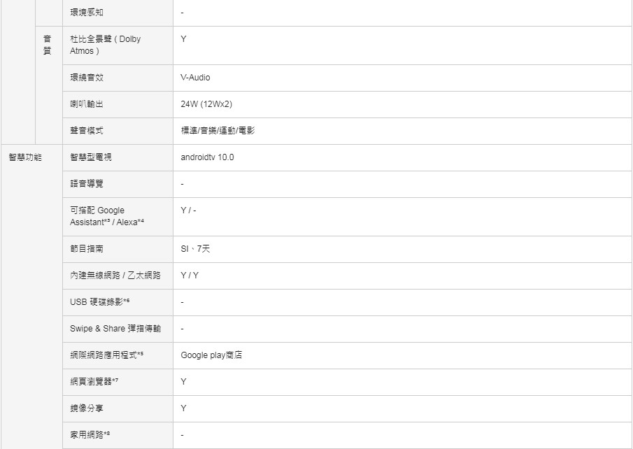Click the 環境感知 spec label
Viewport: 633px width, 449px height.
(87, 13)
